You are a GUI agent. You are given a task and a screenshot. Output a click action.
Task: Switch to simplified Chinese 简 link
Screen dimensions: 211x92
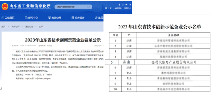click(x=106, y=8)
